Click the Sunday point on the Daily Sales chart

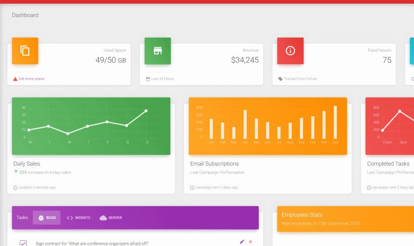(146, 111)
